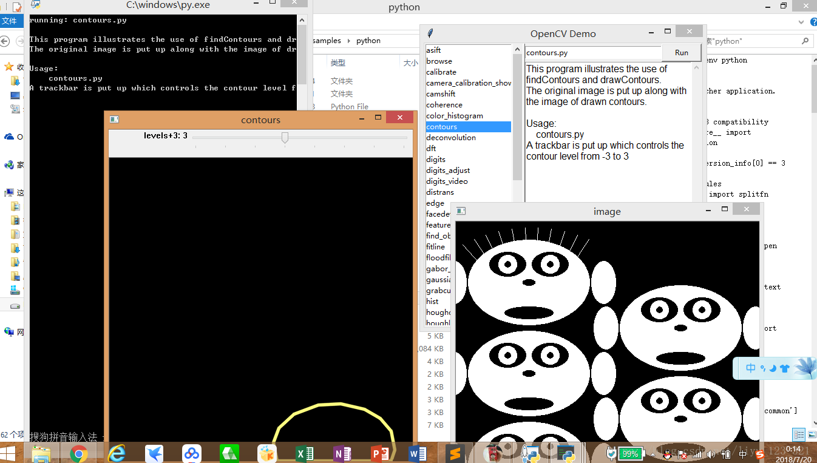Viewport: 817px width, 463px height.
Task: Click the Sogou input floating toolbar 中 button
Action: [x=751, y=368]
